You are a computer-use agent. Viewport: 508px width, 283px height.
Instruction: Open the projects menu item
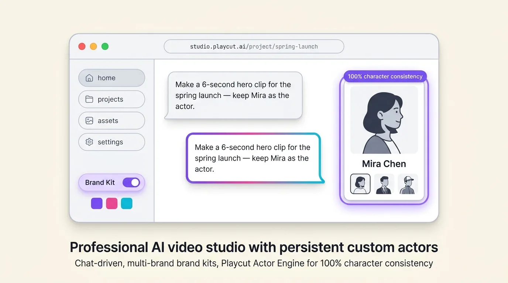tap(111, 99)
